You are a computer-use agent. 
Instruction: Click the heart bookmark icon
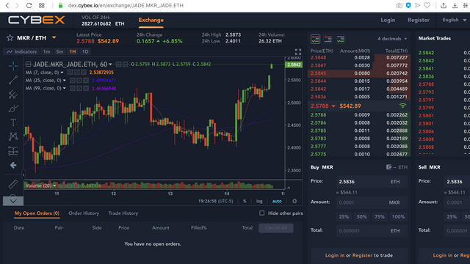pyautogui.click(x=427, y=5)
